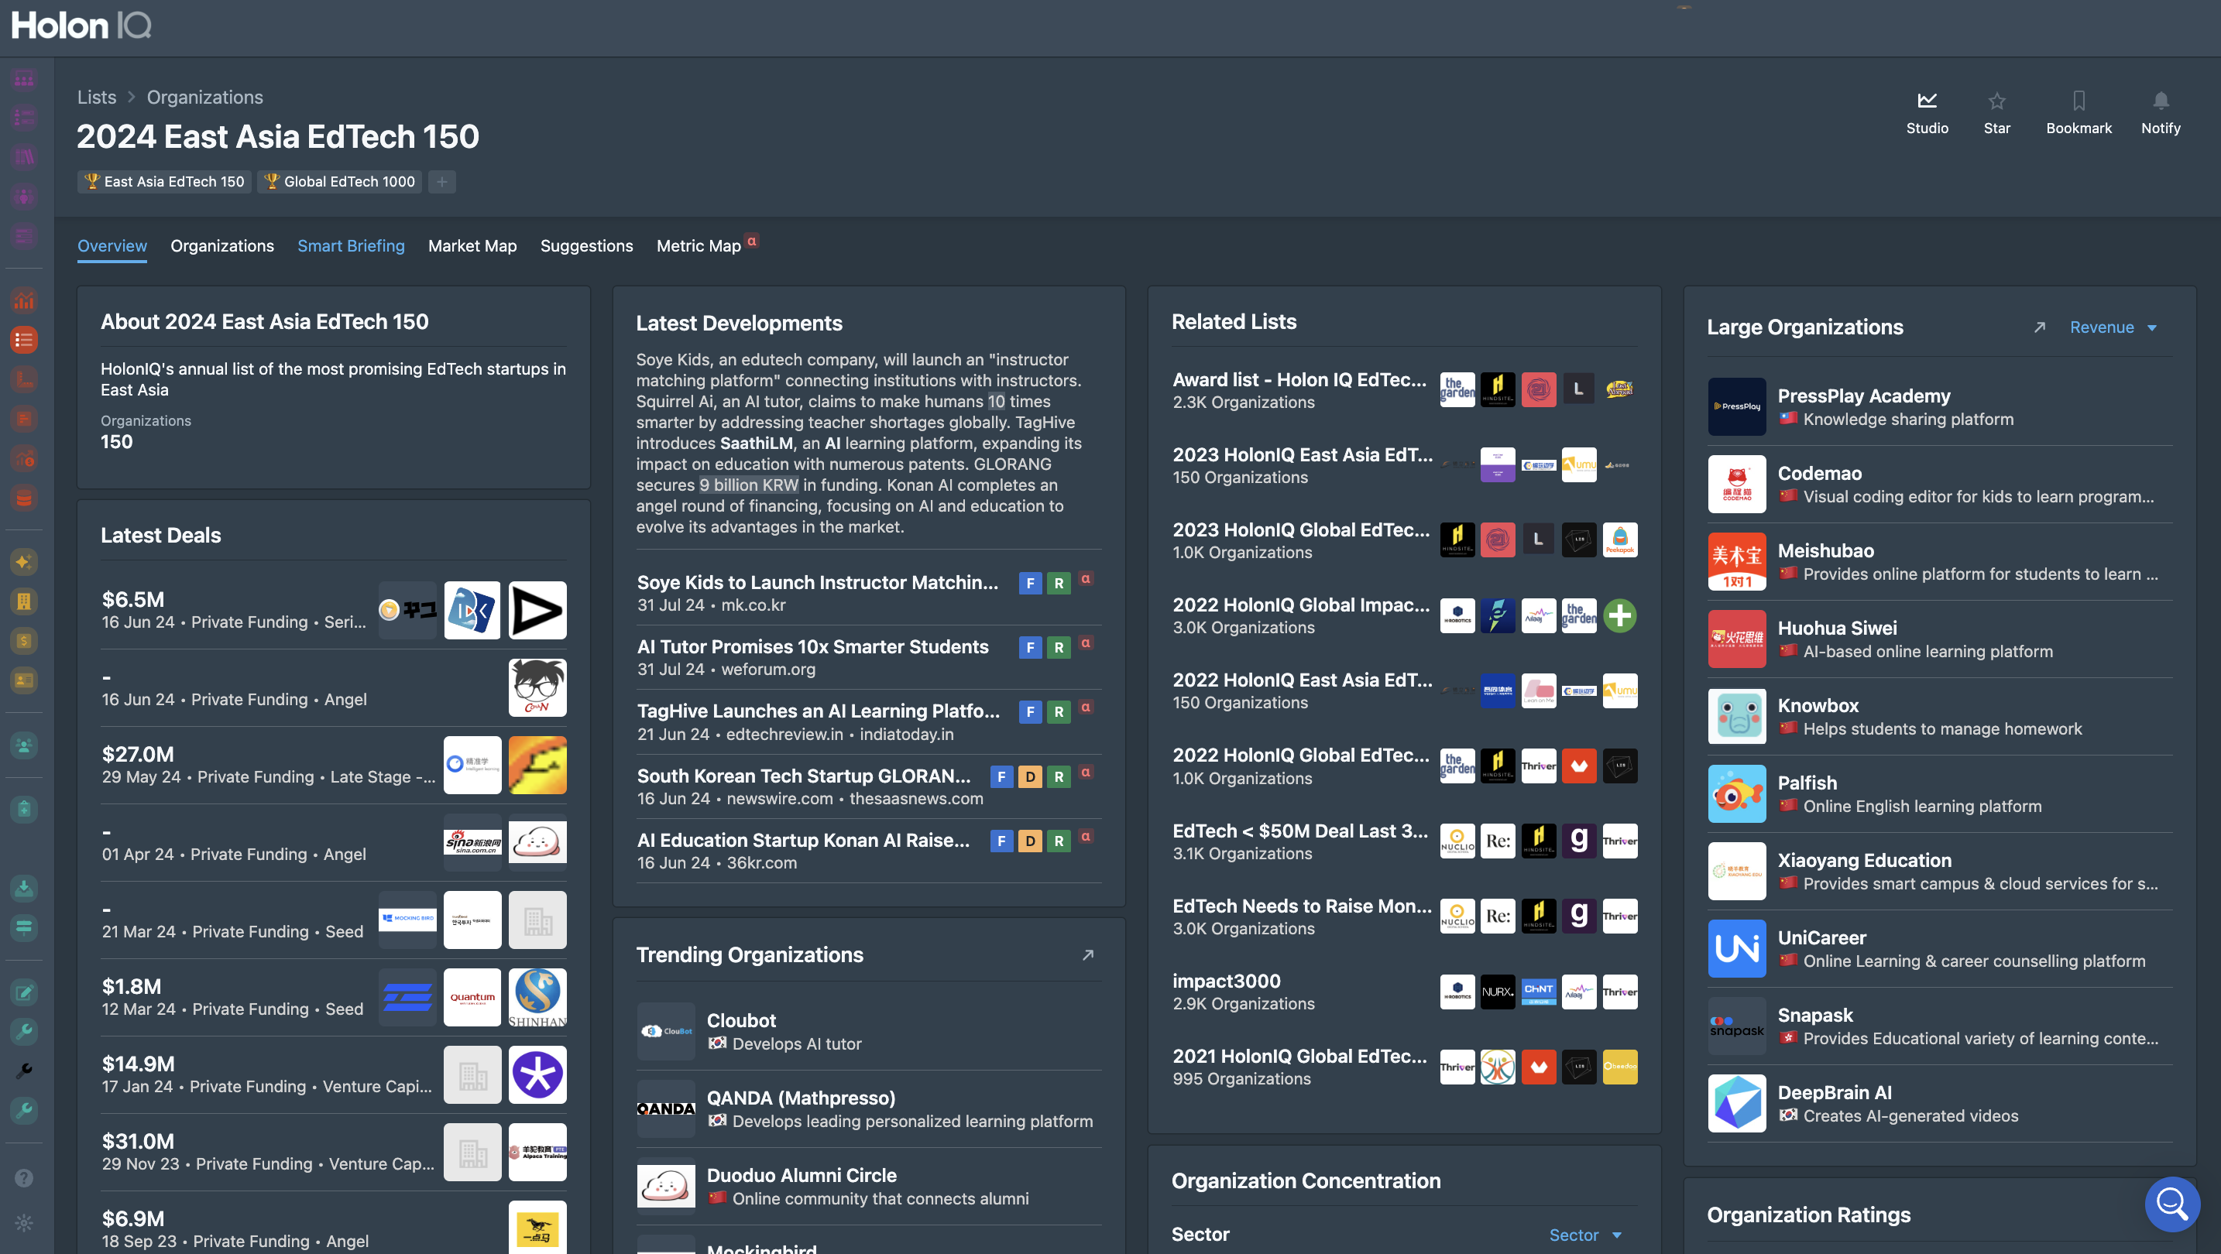Click the Holon IQ logo
Image resolution: width=2221 pixels, height=1254 pixels.
pos(81,26)
